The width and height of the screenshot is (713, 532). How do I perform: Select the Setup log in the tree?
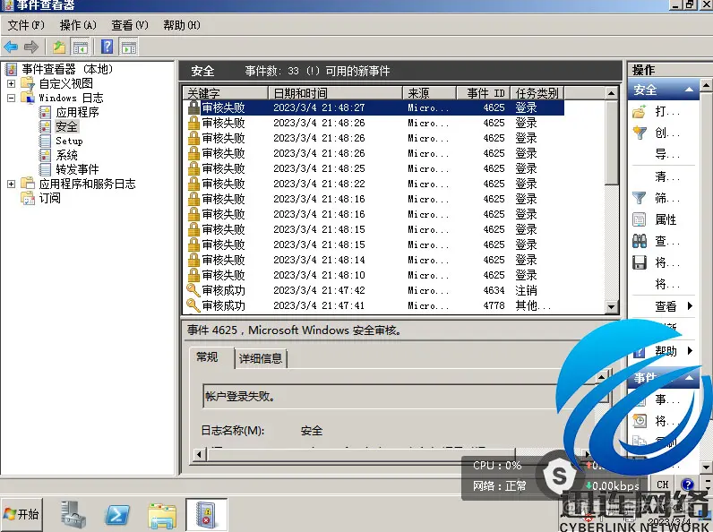coord(69,141)
